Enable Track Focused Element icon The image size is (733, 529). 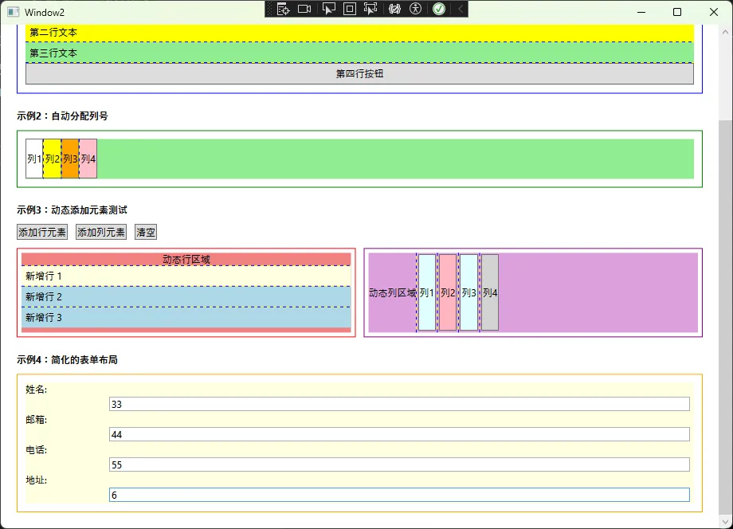tap(370, 9)
